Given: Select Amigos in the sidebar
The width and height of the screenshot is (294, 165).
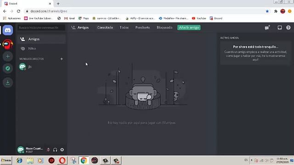Looking at the screenshot, I should (x=42, y=39).
